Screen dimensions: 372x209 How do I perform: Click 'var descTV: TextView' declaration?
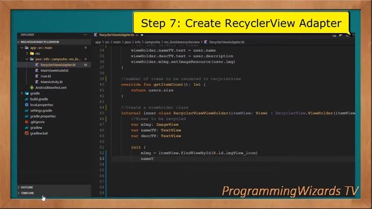coord(156,136)
